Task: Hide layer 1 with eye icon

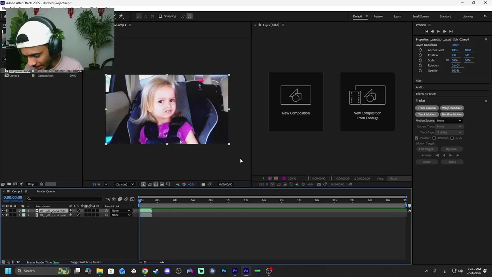Action: point(3,211)
